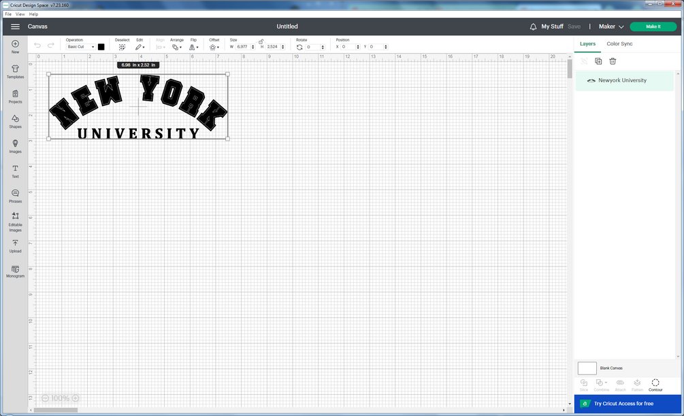Open the Offset tool dropdown
The image size is (684, 416).
click(214, 47)
